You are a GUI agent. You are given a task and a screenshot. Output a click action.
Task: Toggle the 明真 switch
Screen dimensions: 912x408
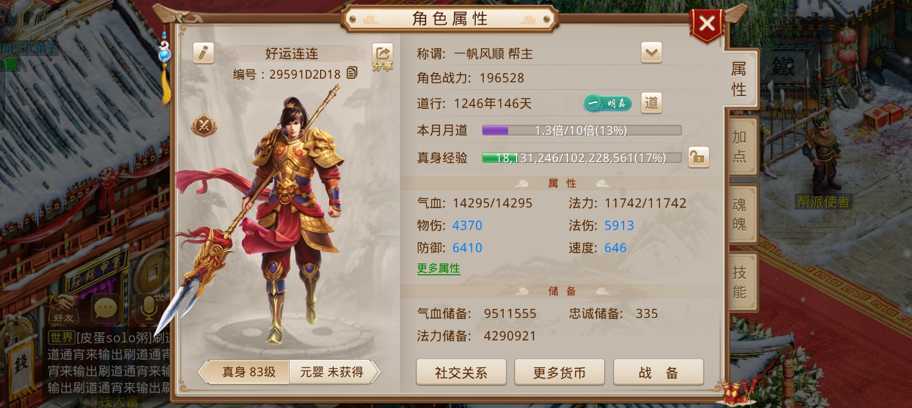point(607,103)
